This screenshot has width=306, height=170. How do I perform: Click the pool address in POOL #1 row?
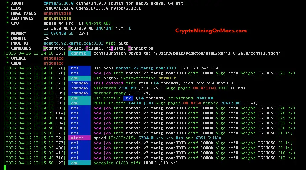pyautogui.click(x=73, y=43)
